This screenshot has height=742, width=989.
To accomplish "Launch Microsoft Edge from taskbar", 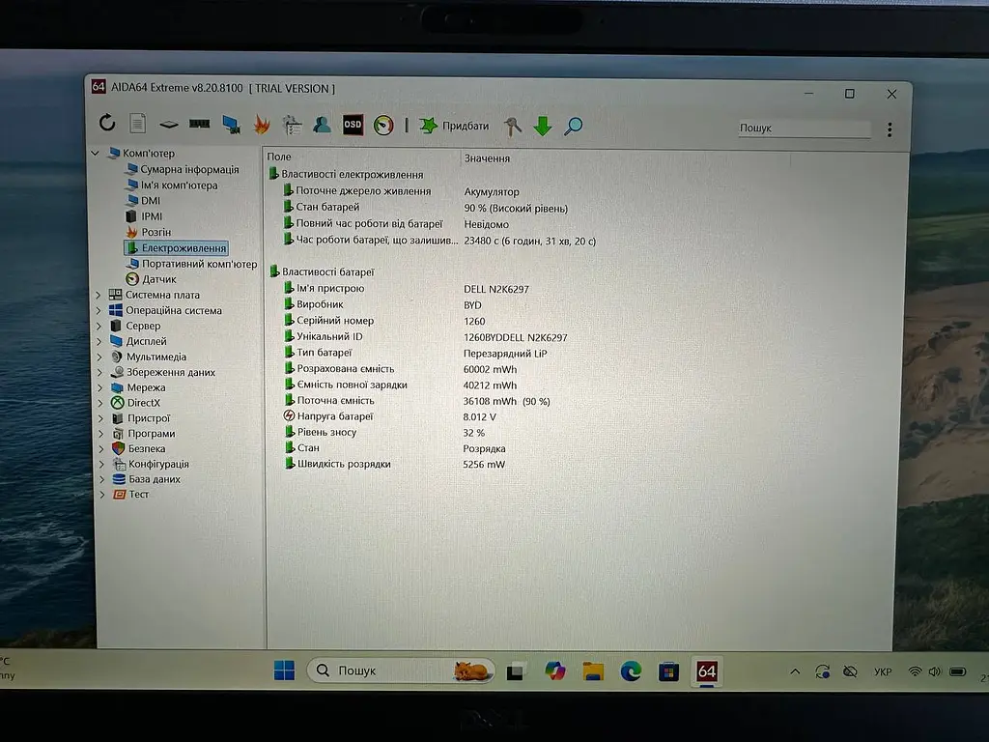I will 631,671.
